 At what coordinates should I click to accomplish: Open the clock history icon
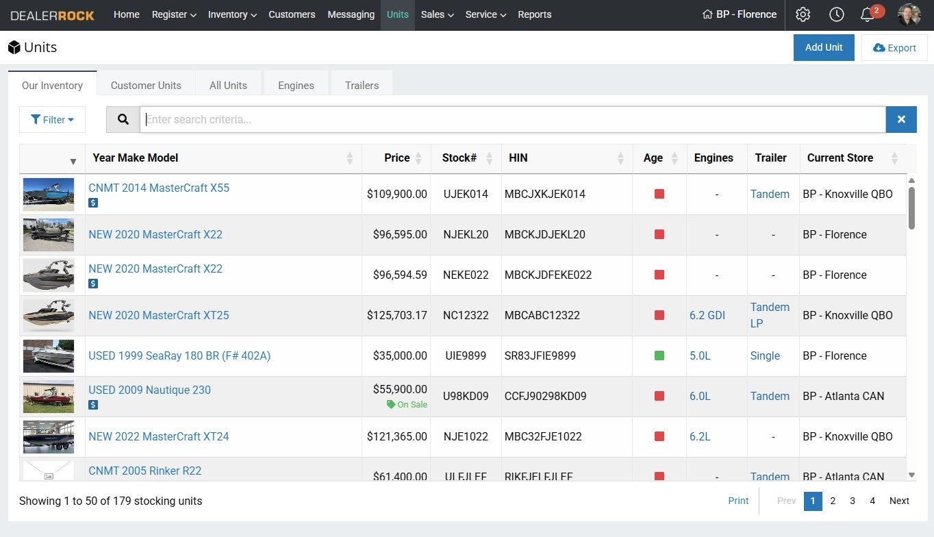tap(836, 14)
